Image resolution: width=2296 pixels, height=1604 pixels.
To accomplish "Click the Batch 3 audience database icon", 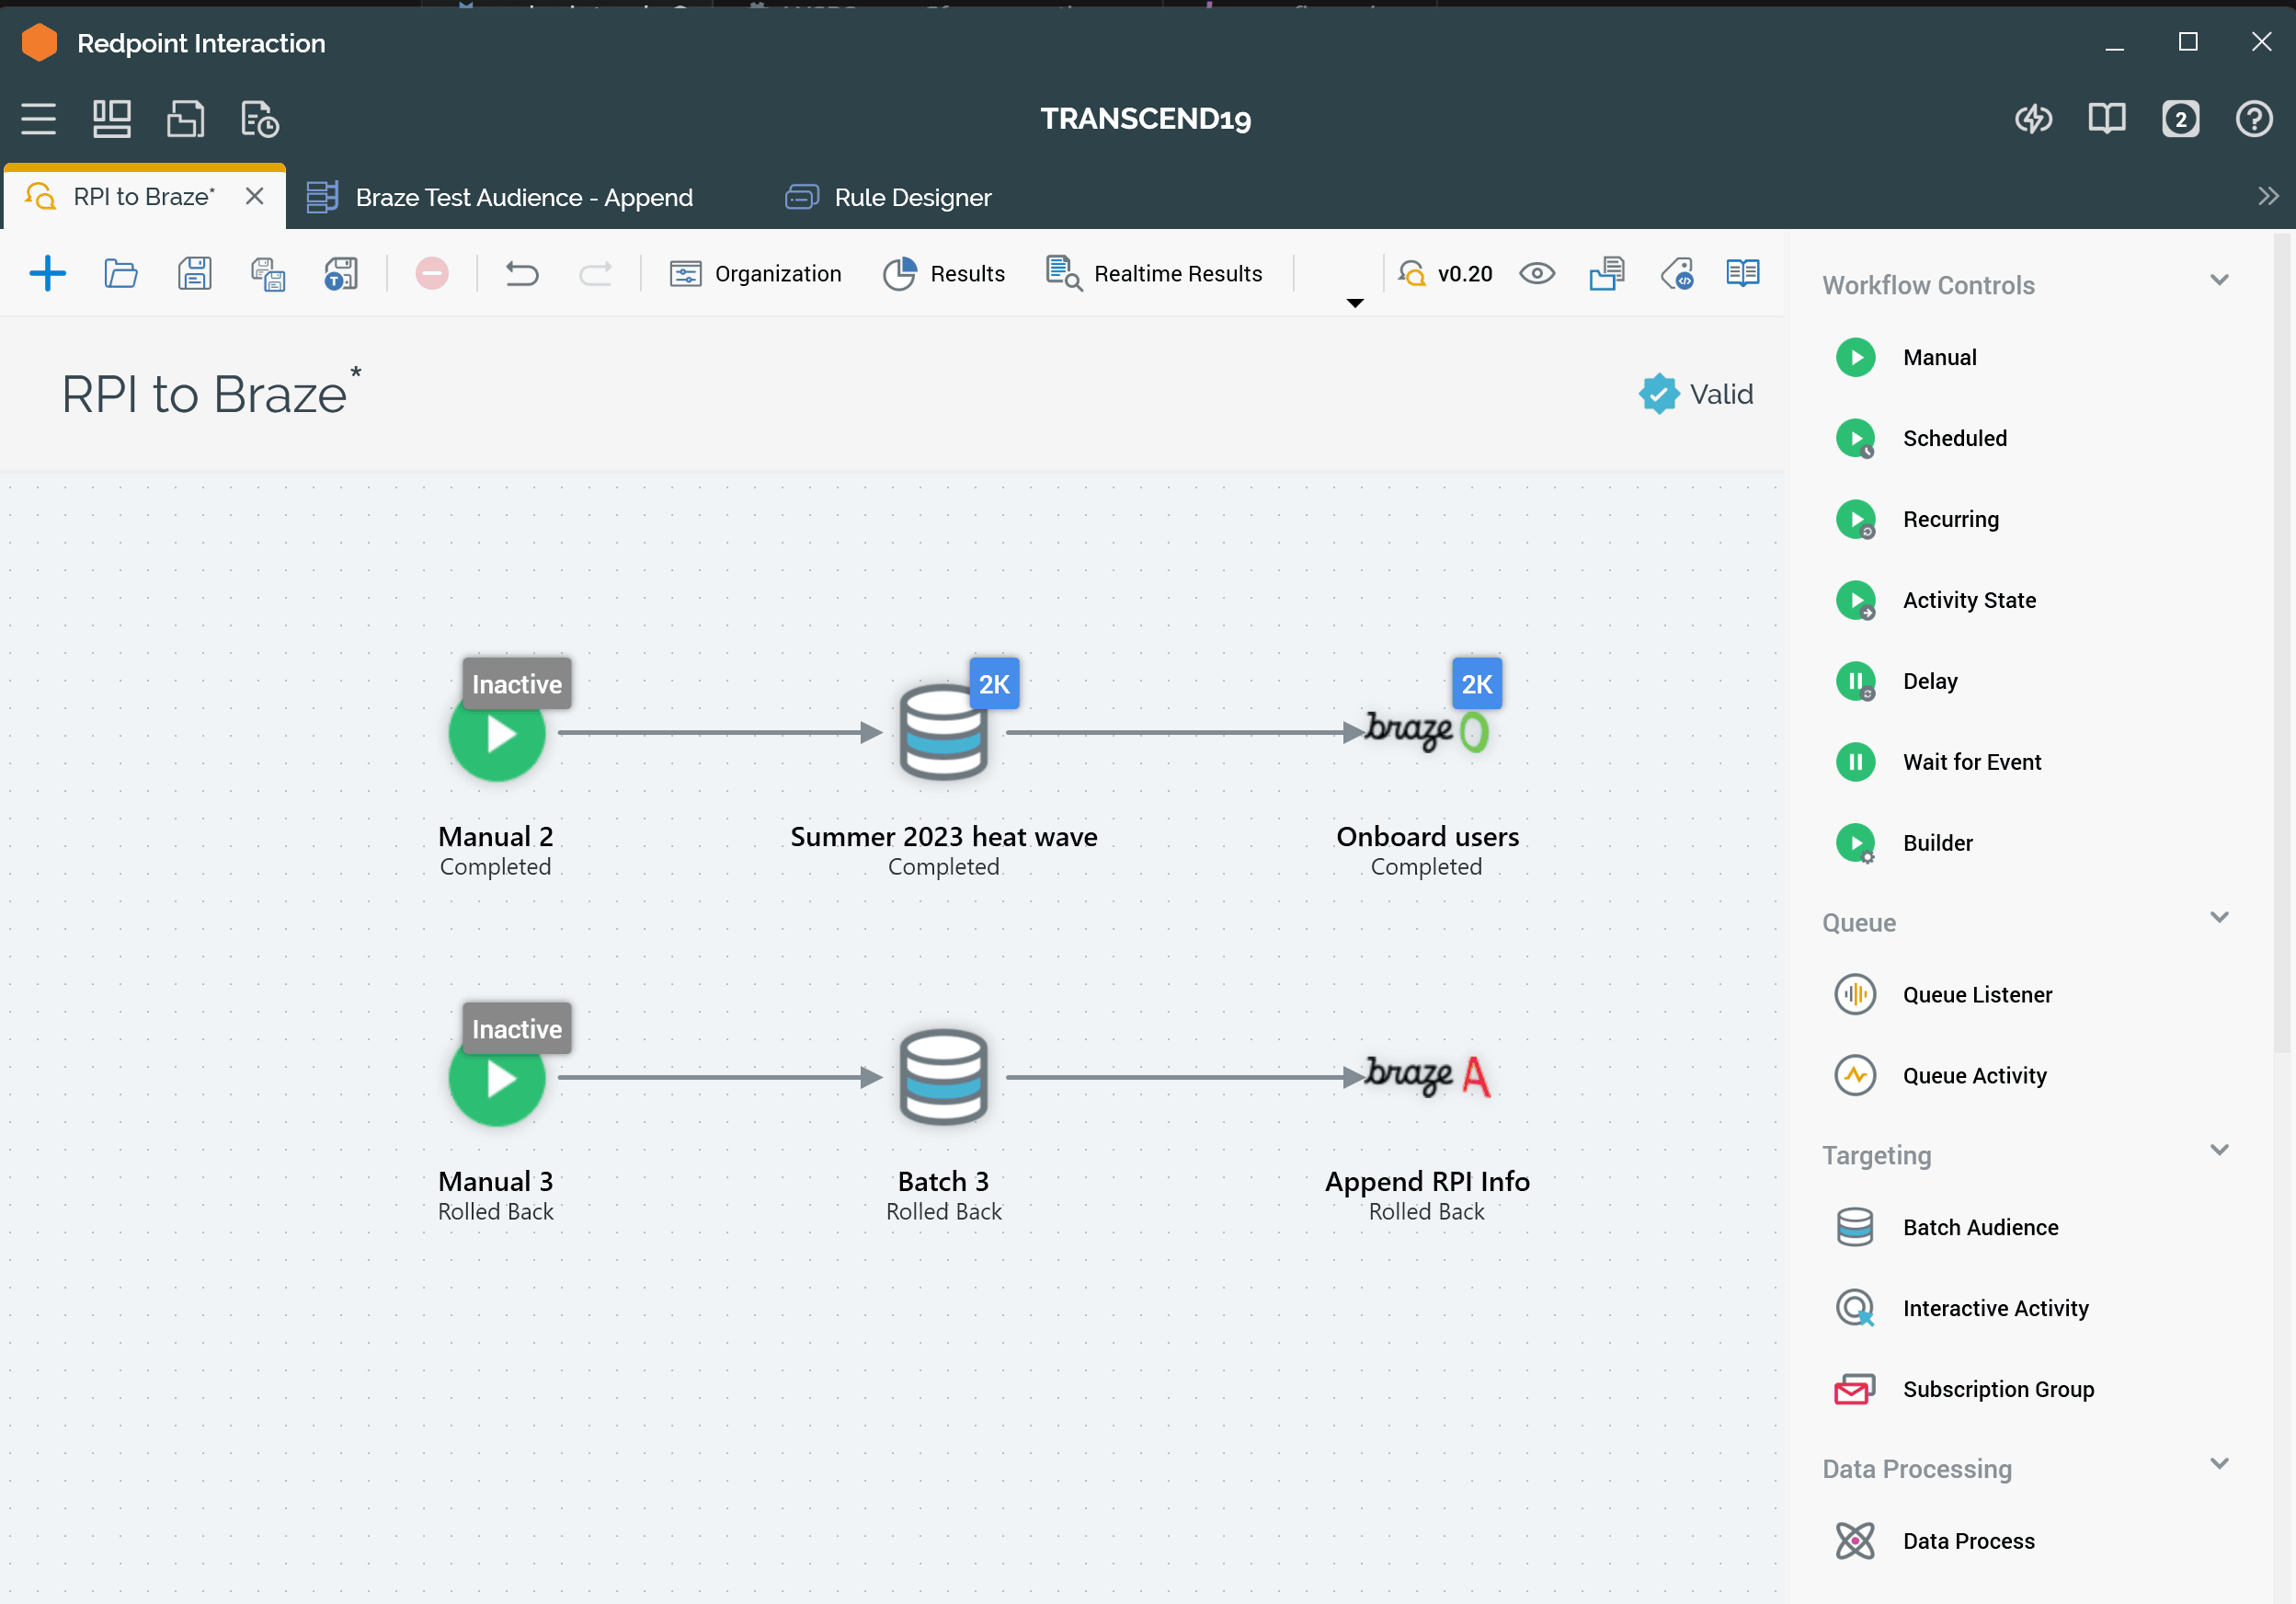I will pos(943,1077).
